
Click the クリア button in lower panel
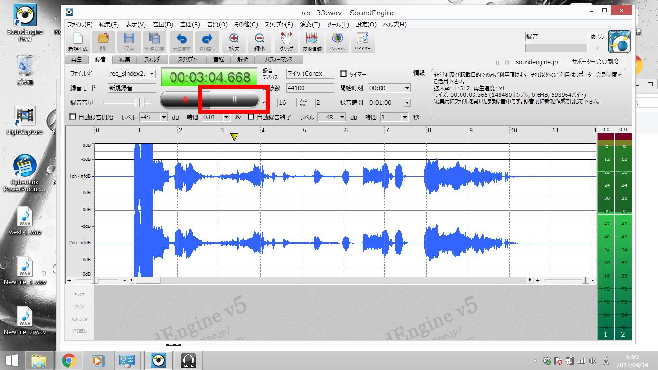[79, 306]
